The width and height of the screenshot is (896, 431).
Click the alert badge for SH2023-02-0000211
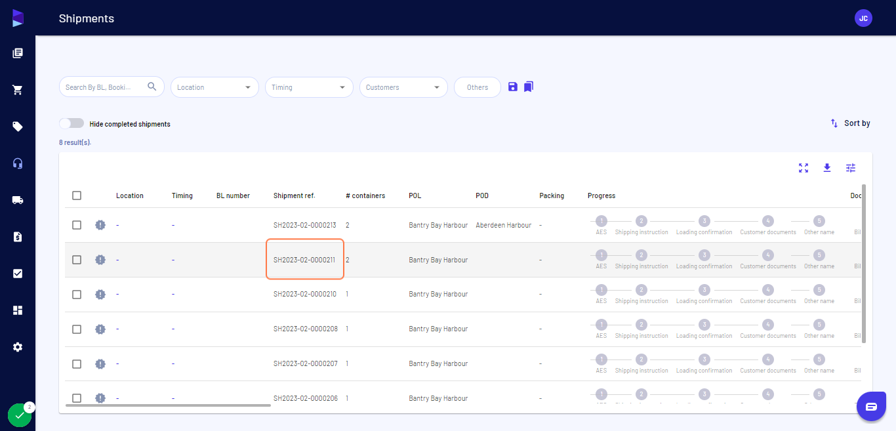coord(100,260)
